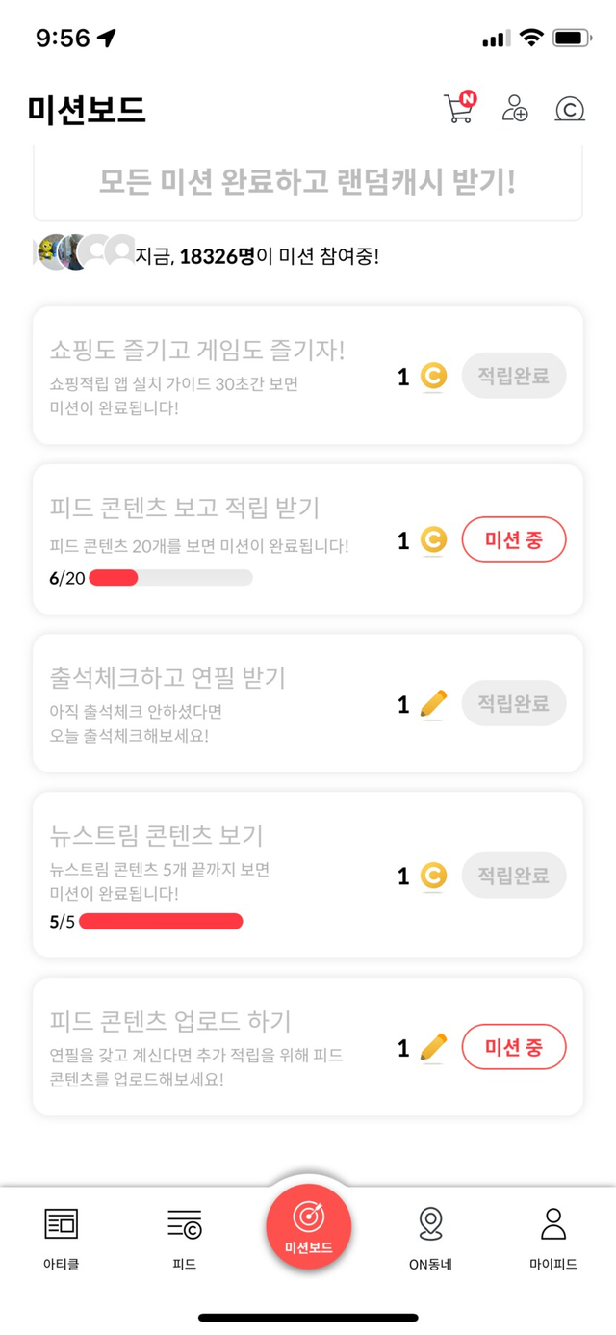Tap 적립완료 button on shopping game mission
The image size is (616, 1335).
point(514,376)
